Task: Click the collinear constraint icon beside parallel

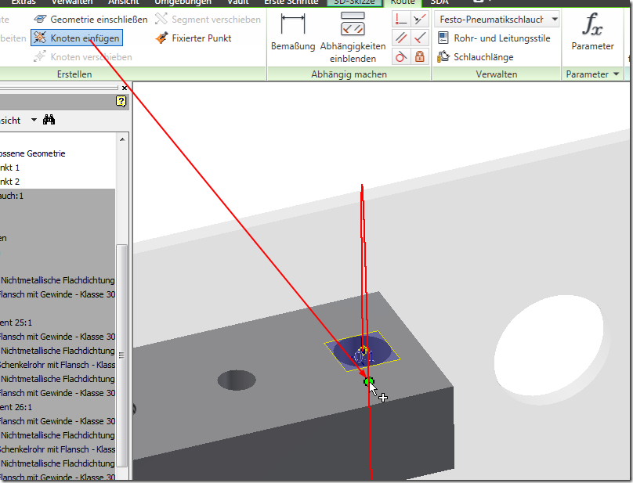Action: click(420, 38)
